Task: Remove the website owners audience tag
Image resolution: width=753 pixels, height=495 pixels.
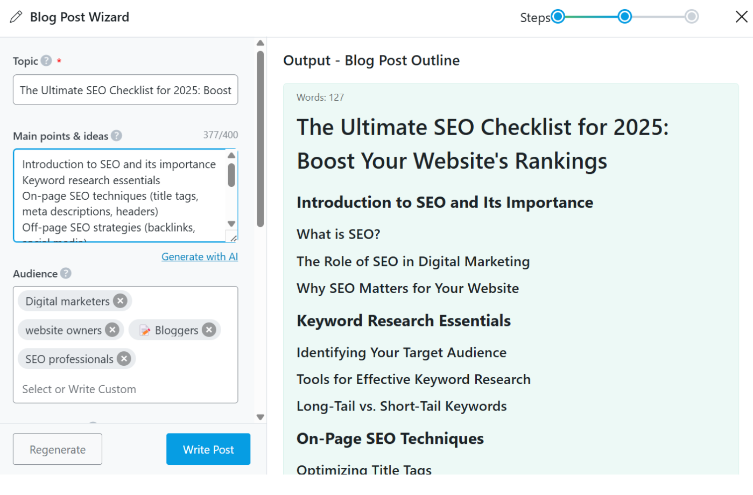Action: tap(112, 330)
